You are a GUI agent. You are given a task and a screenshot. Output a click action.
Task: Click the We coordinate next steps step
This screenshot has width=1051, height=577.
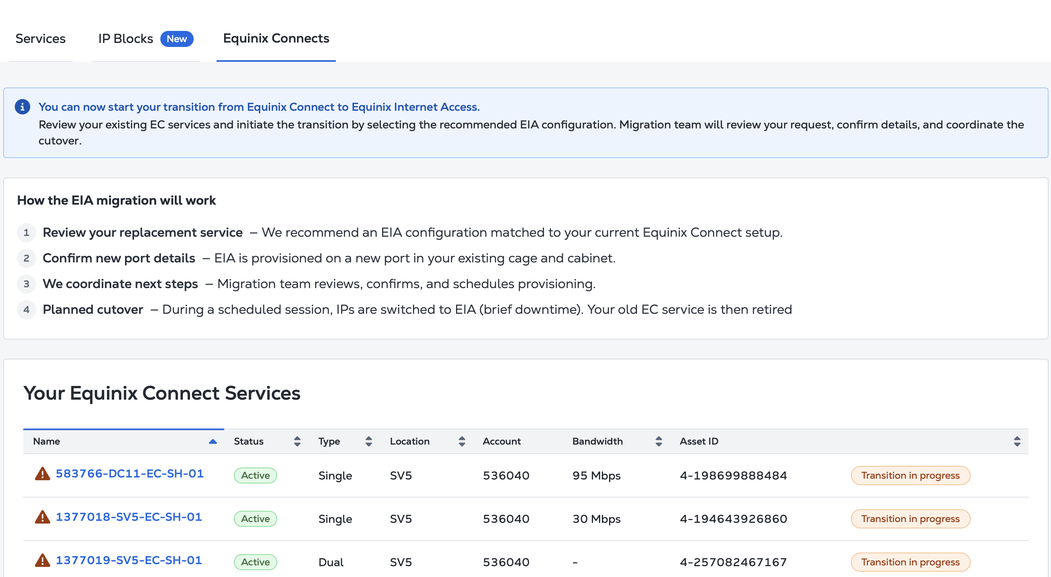[121, 284]
